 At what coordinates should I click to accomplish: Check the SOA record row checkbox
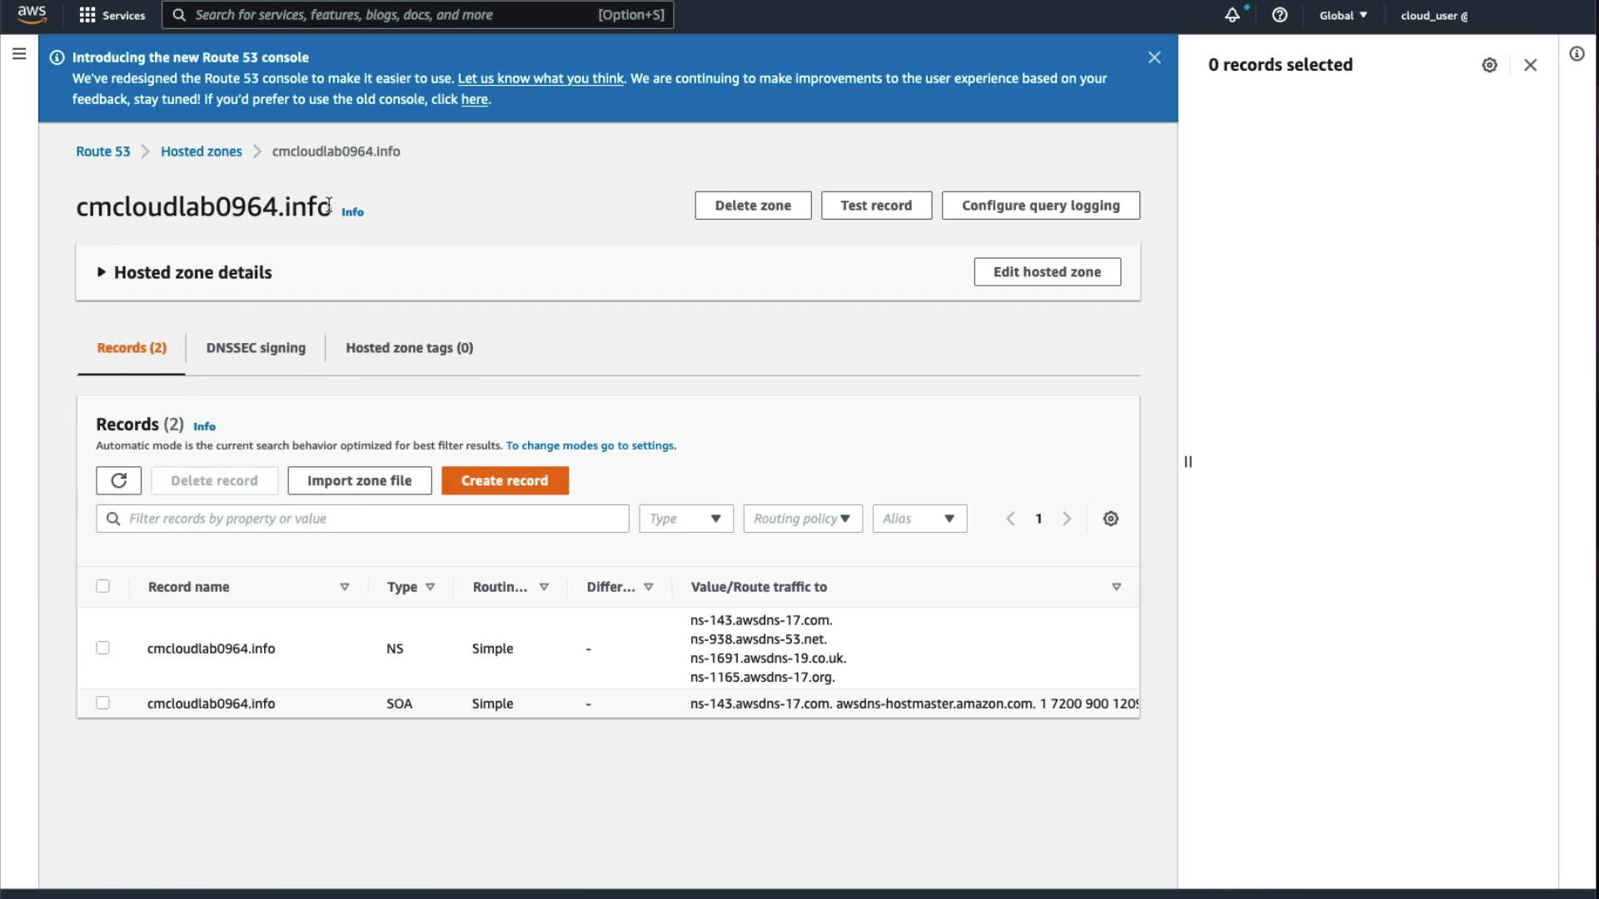102,703
